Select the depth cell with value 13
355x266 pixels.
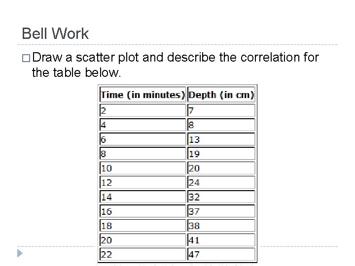[221, 139]
